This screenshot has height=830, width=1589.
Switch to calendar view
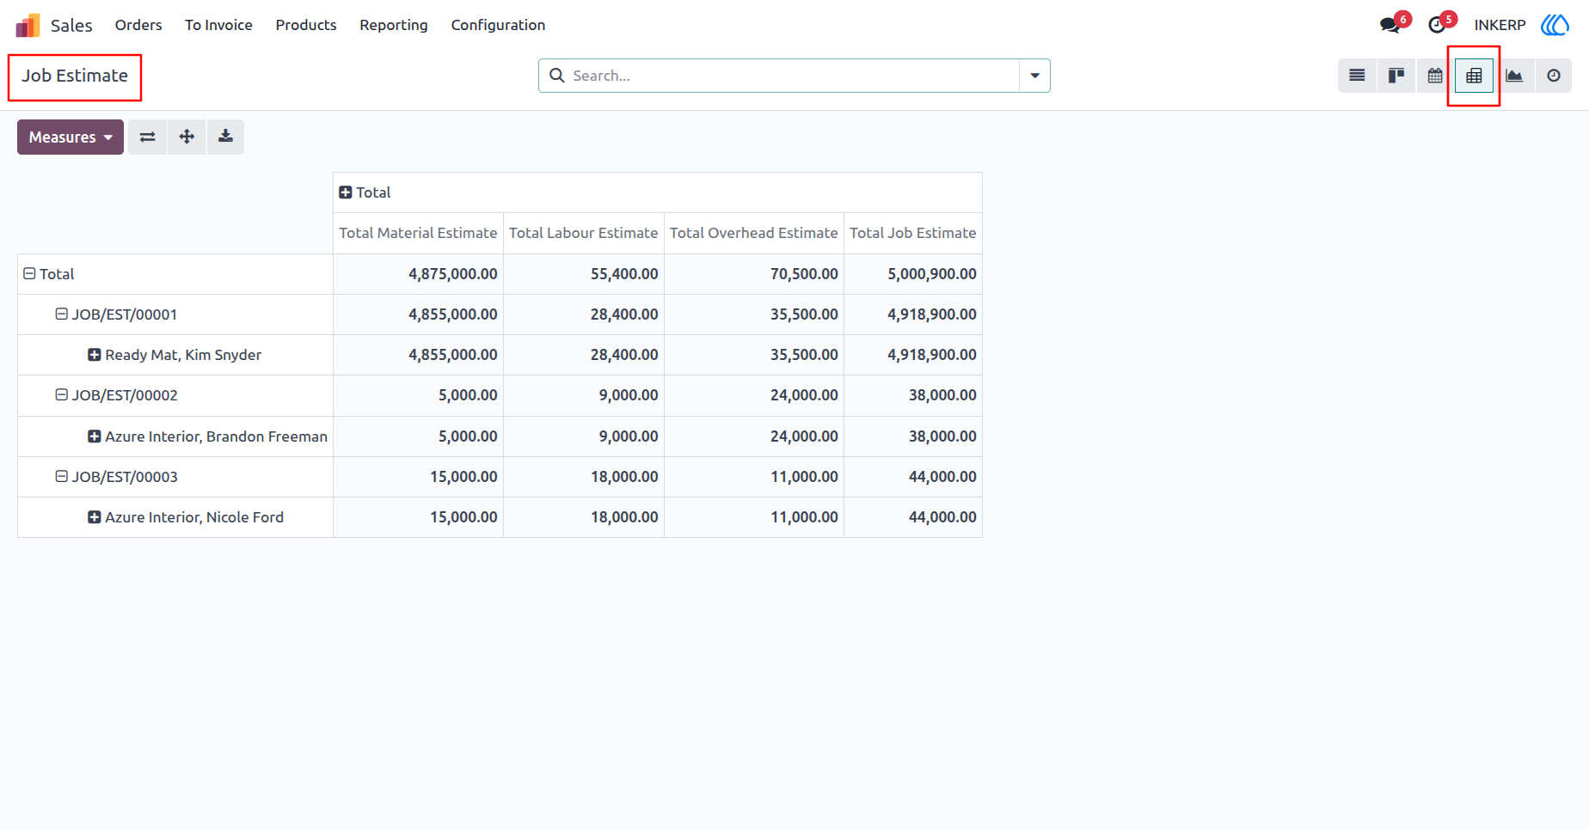[x=1435, y=76]
